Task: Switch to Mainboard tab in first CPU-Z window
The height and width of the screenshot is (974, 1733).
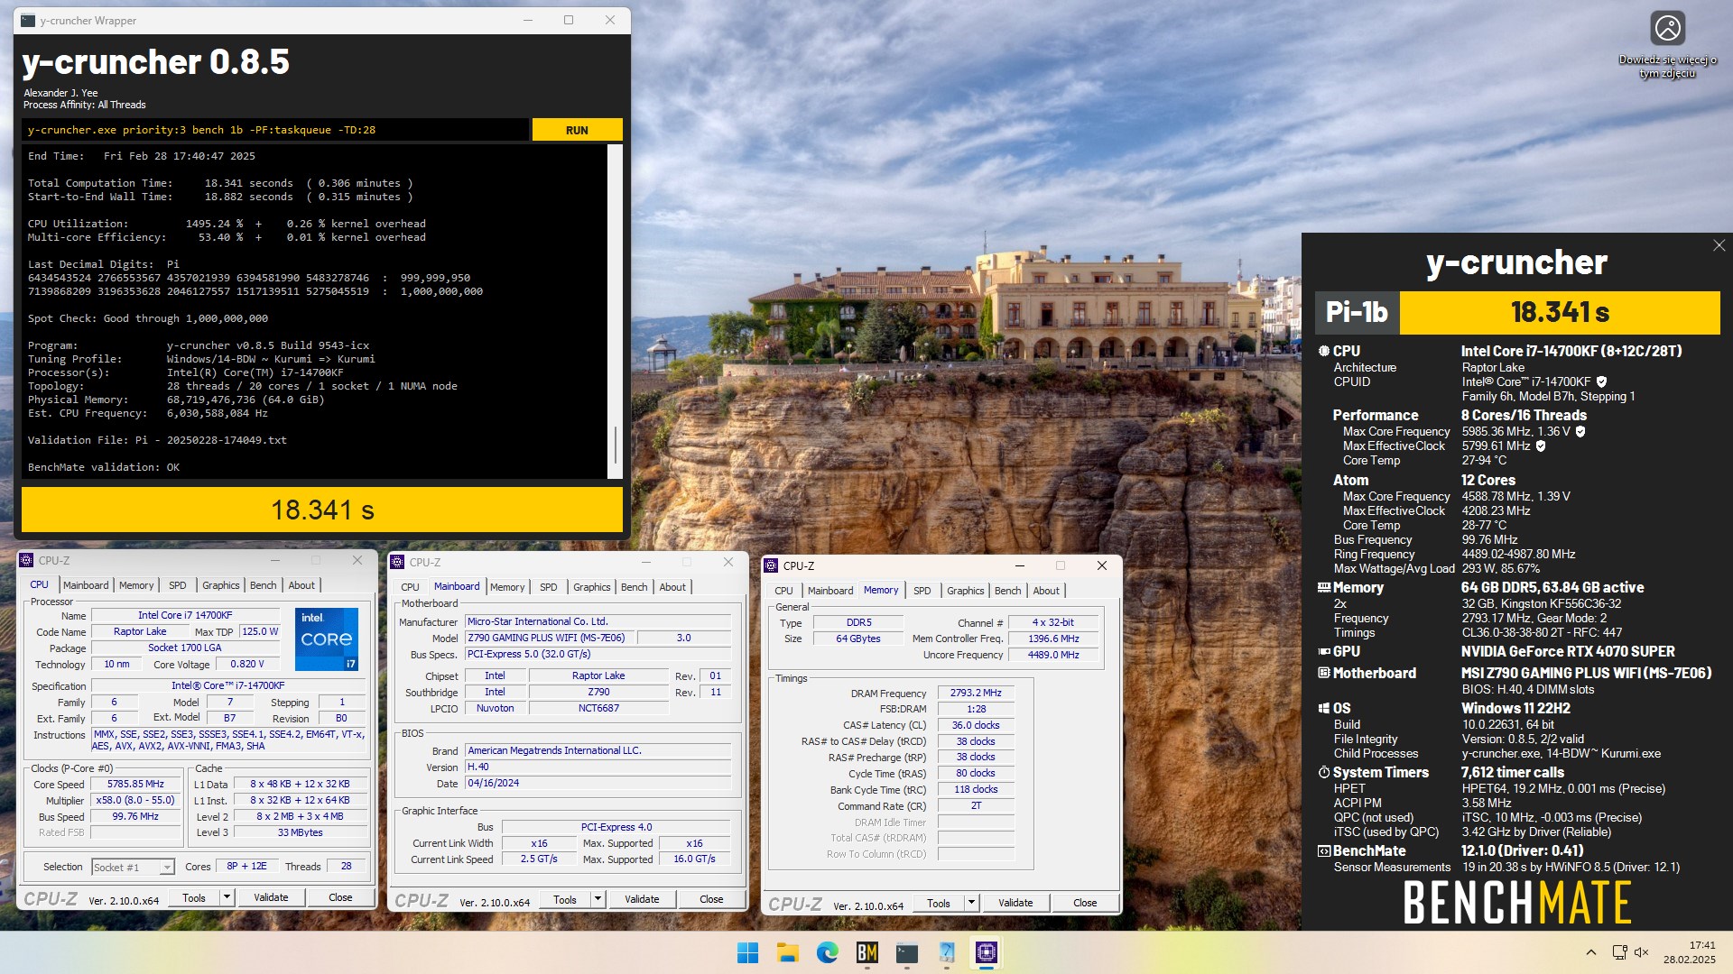Action: (86, 585)
